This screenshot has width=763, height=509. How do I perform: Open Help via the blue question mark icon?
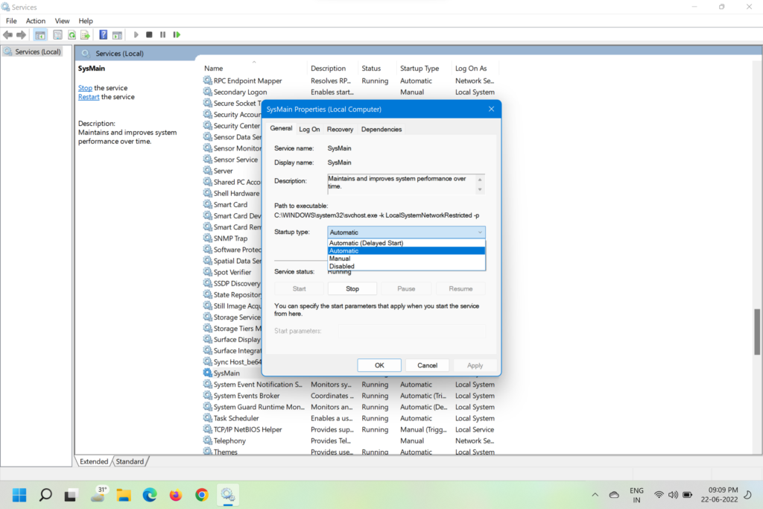(104, 35)
